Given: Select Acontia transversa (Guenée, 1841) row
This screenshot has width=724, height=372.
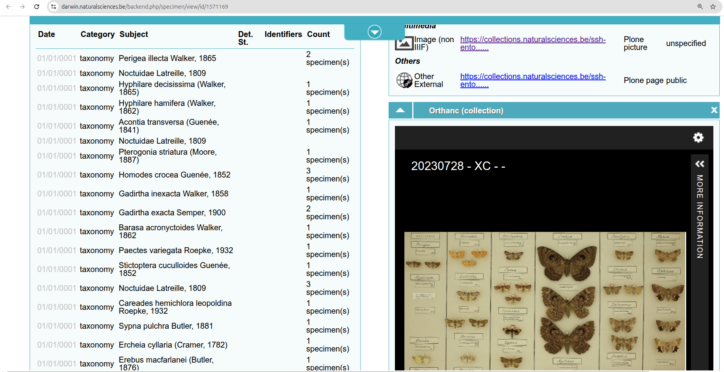Looking at the screenshot, I should (x=195, y=126).
